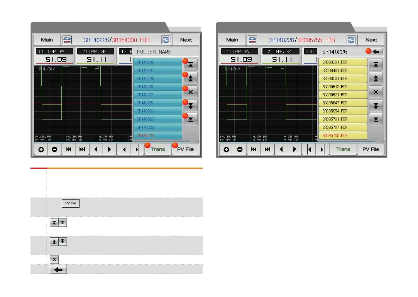Close the FOLDER NAME list with X

tap(191, 92)
